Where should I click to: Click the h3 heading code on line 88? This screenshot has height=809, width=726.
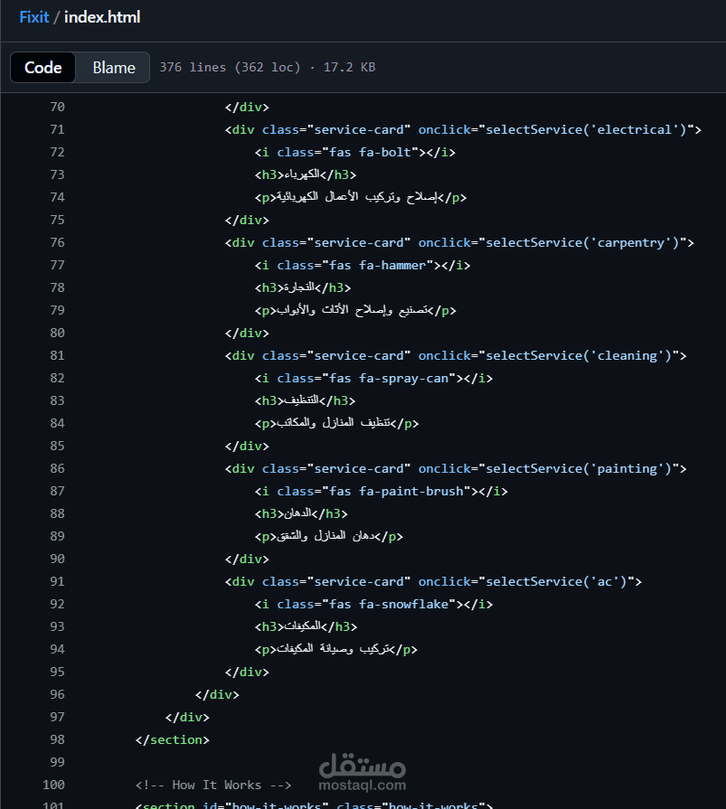coord(301,514)
